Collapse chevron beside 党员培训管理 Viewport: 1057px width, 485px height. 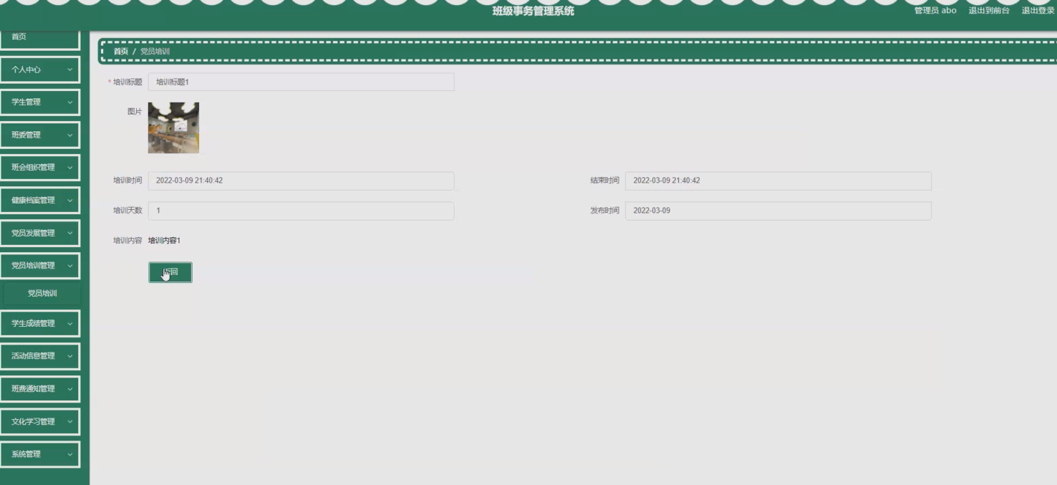[x=70, y=266]
